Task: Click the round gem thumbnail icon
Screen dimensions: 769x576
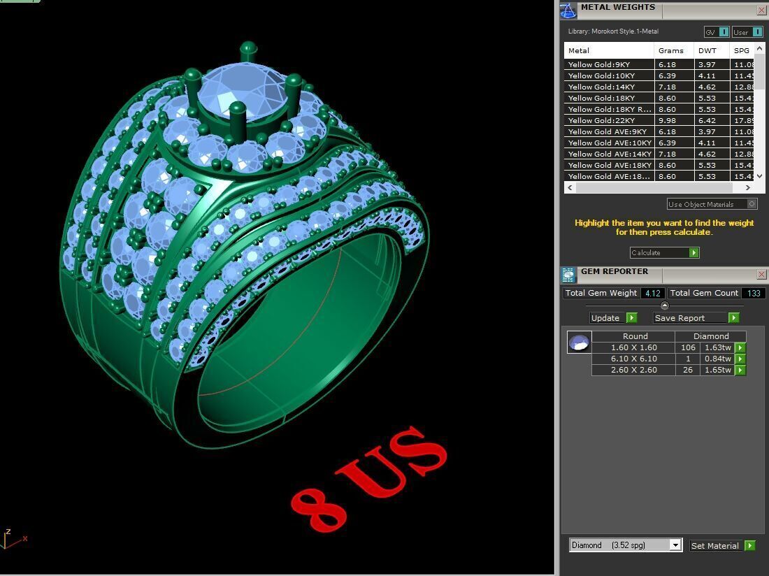Action: click(579, 342)
